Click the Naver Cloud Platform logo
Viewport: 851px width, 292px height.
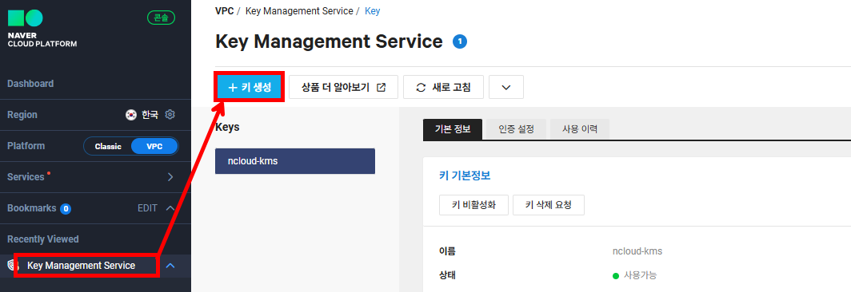(42, 28)
